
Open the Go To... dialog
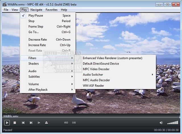point(48,32)
